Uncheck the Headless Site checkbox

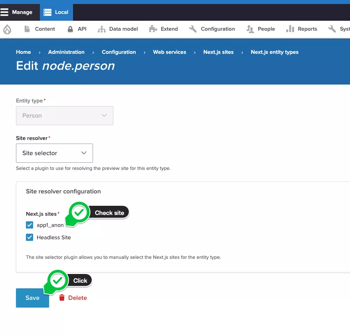(x=30, y=237)
